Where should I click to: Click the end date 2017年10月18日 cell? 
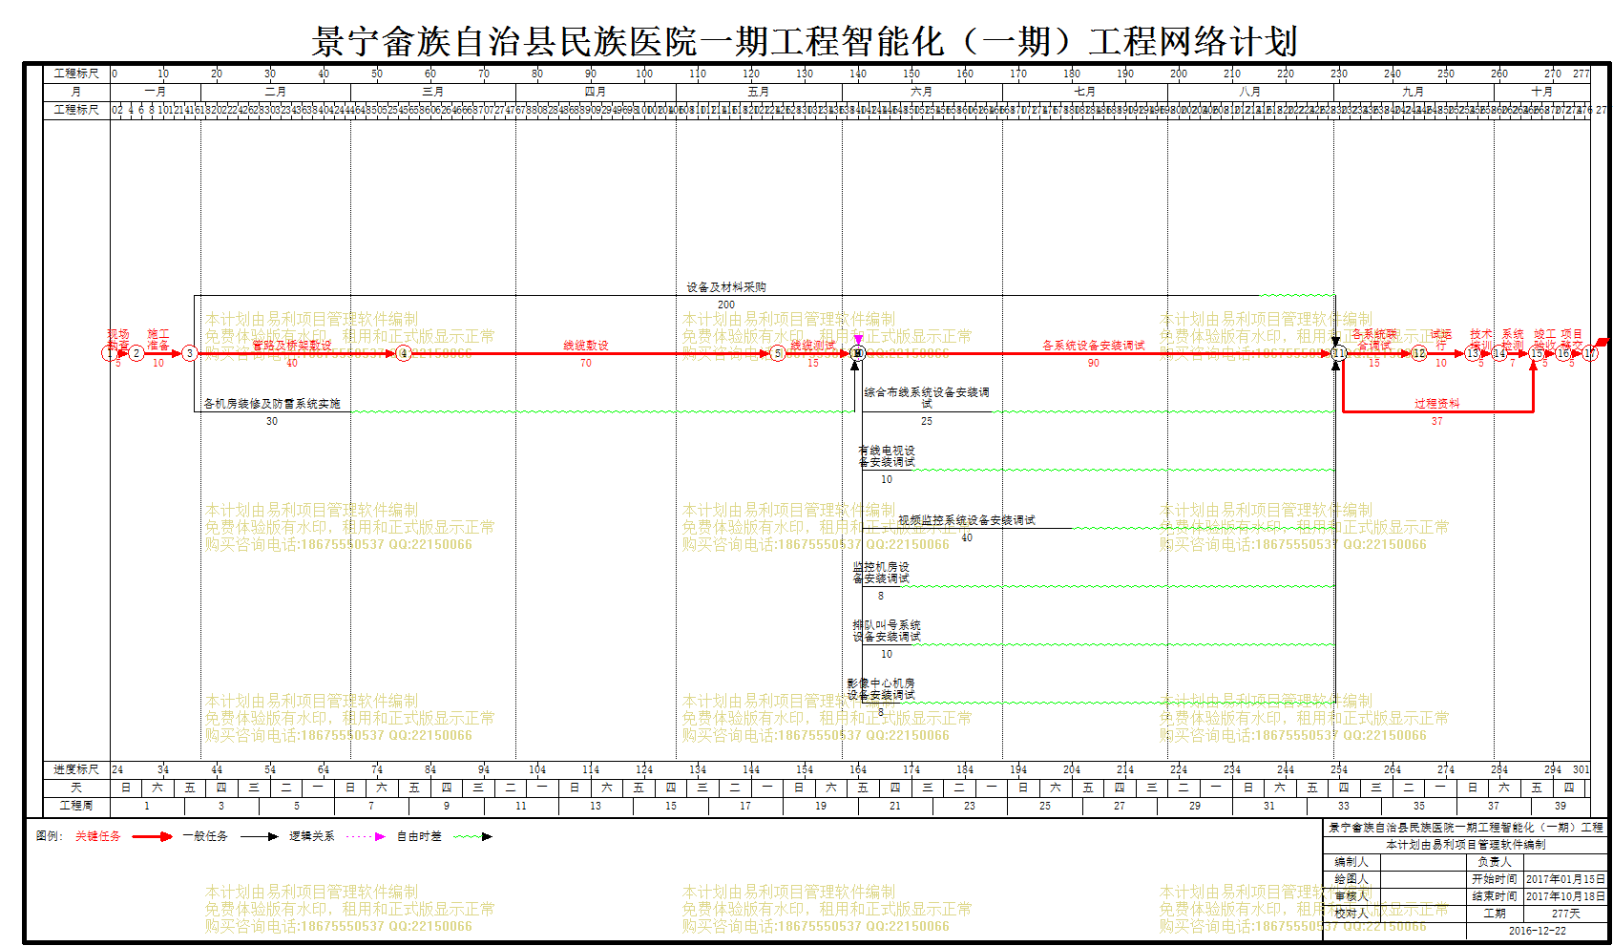pyautogui.click(x=1565, y=896)
